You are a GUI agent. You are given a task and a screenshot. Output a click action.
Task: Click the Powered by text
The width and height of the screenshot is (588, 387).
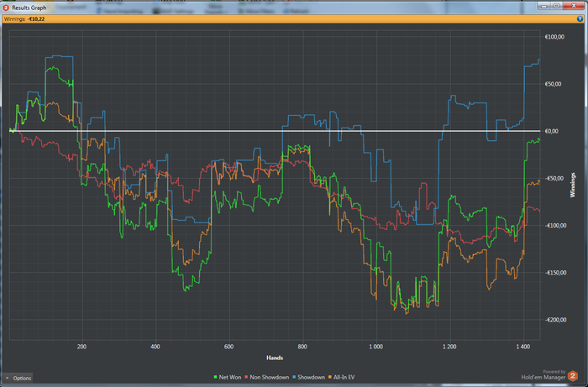[554, 372]
